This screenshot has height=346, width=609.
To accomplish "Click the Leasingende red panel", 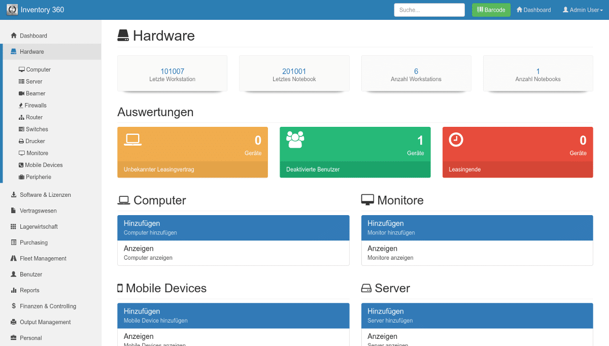I will tap(518, 152).
